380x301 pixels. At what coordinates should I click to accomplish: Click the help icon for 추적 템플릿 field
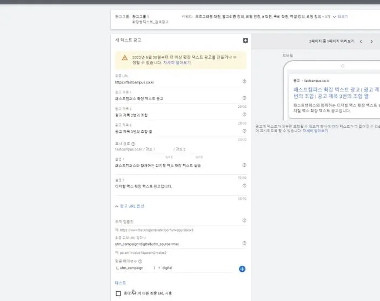(x=244, y=220)
